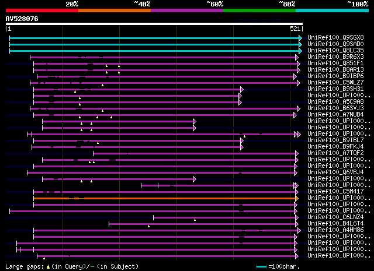The image size is (374, 271).
Task: Open the UniRef100_Q9SGX8 hit label
Action: (x=335, y=38)
